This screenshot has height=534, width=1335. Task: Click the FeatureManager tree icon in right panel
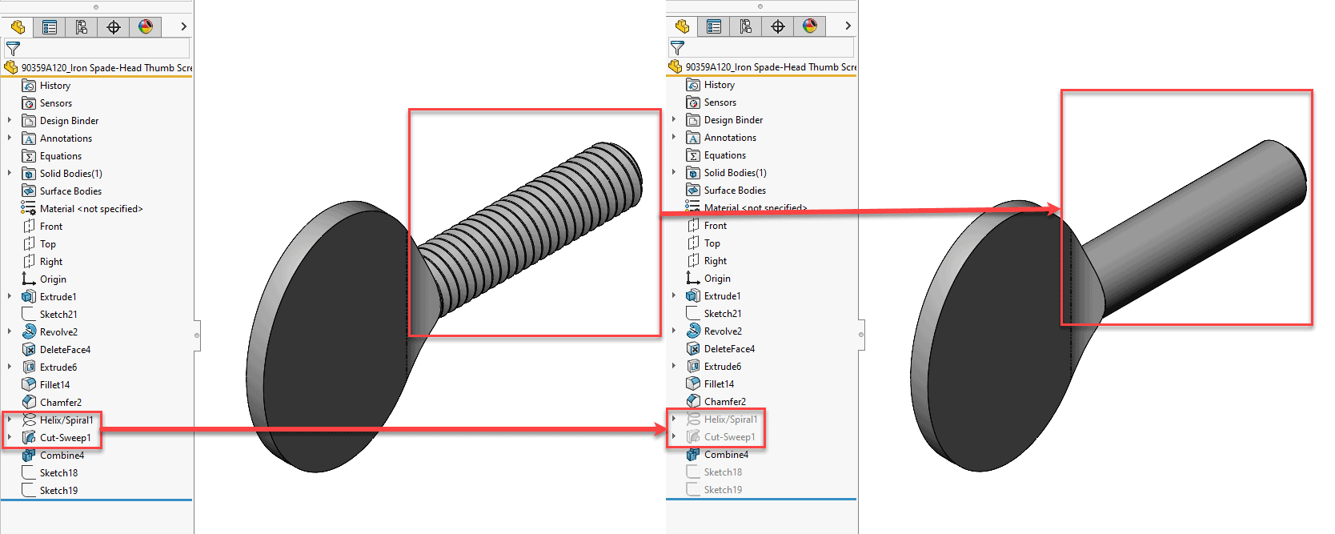click(682, 26)
